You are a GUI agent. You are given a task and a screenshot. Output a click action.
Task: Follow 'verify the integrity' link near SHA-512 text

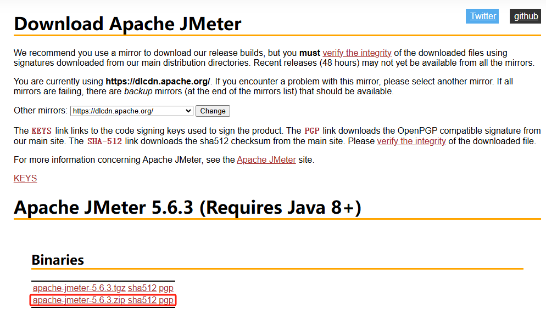coord(411,141)
